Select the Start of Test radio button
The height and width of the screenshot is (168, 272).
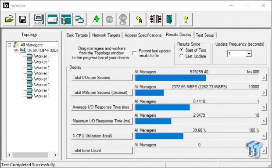tap(181, 50)
